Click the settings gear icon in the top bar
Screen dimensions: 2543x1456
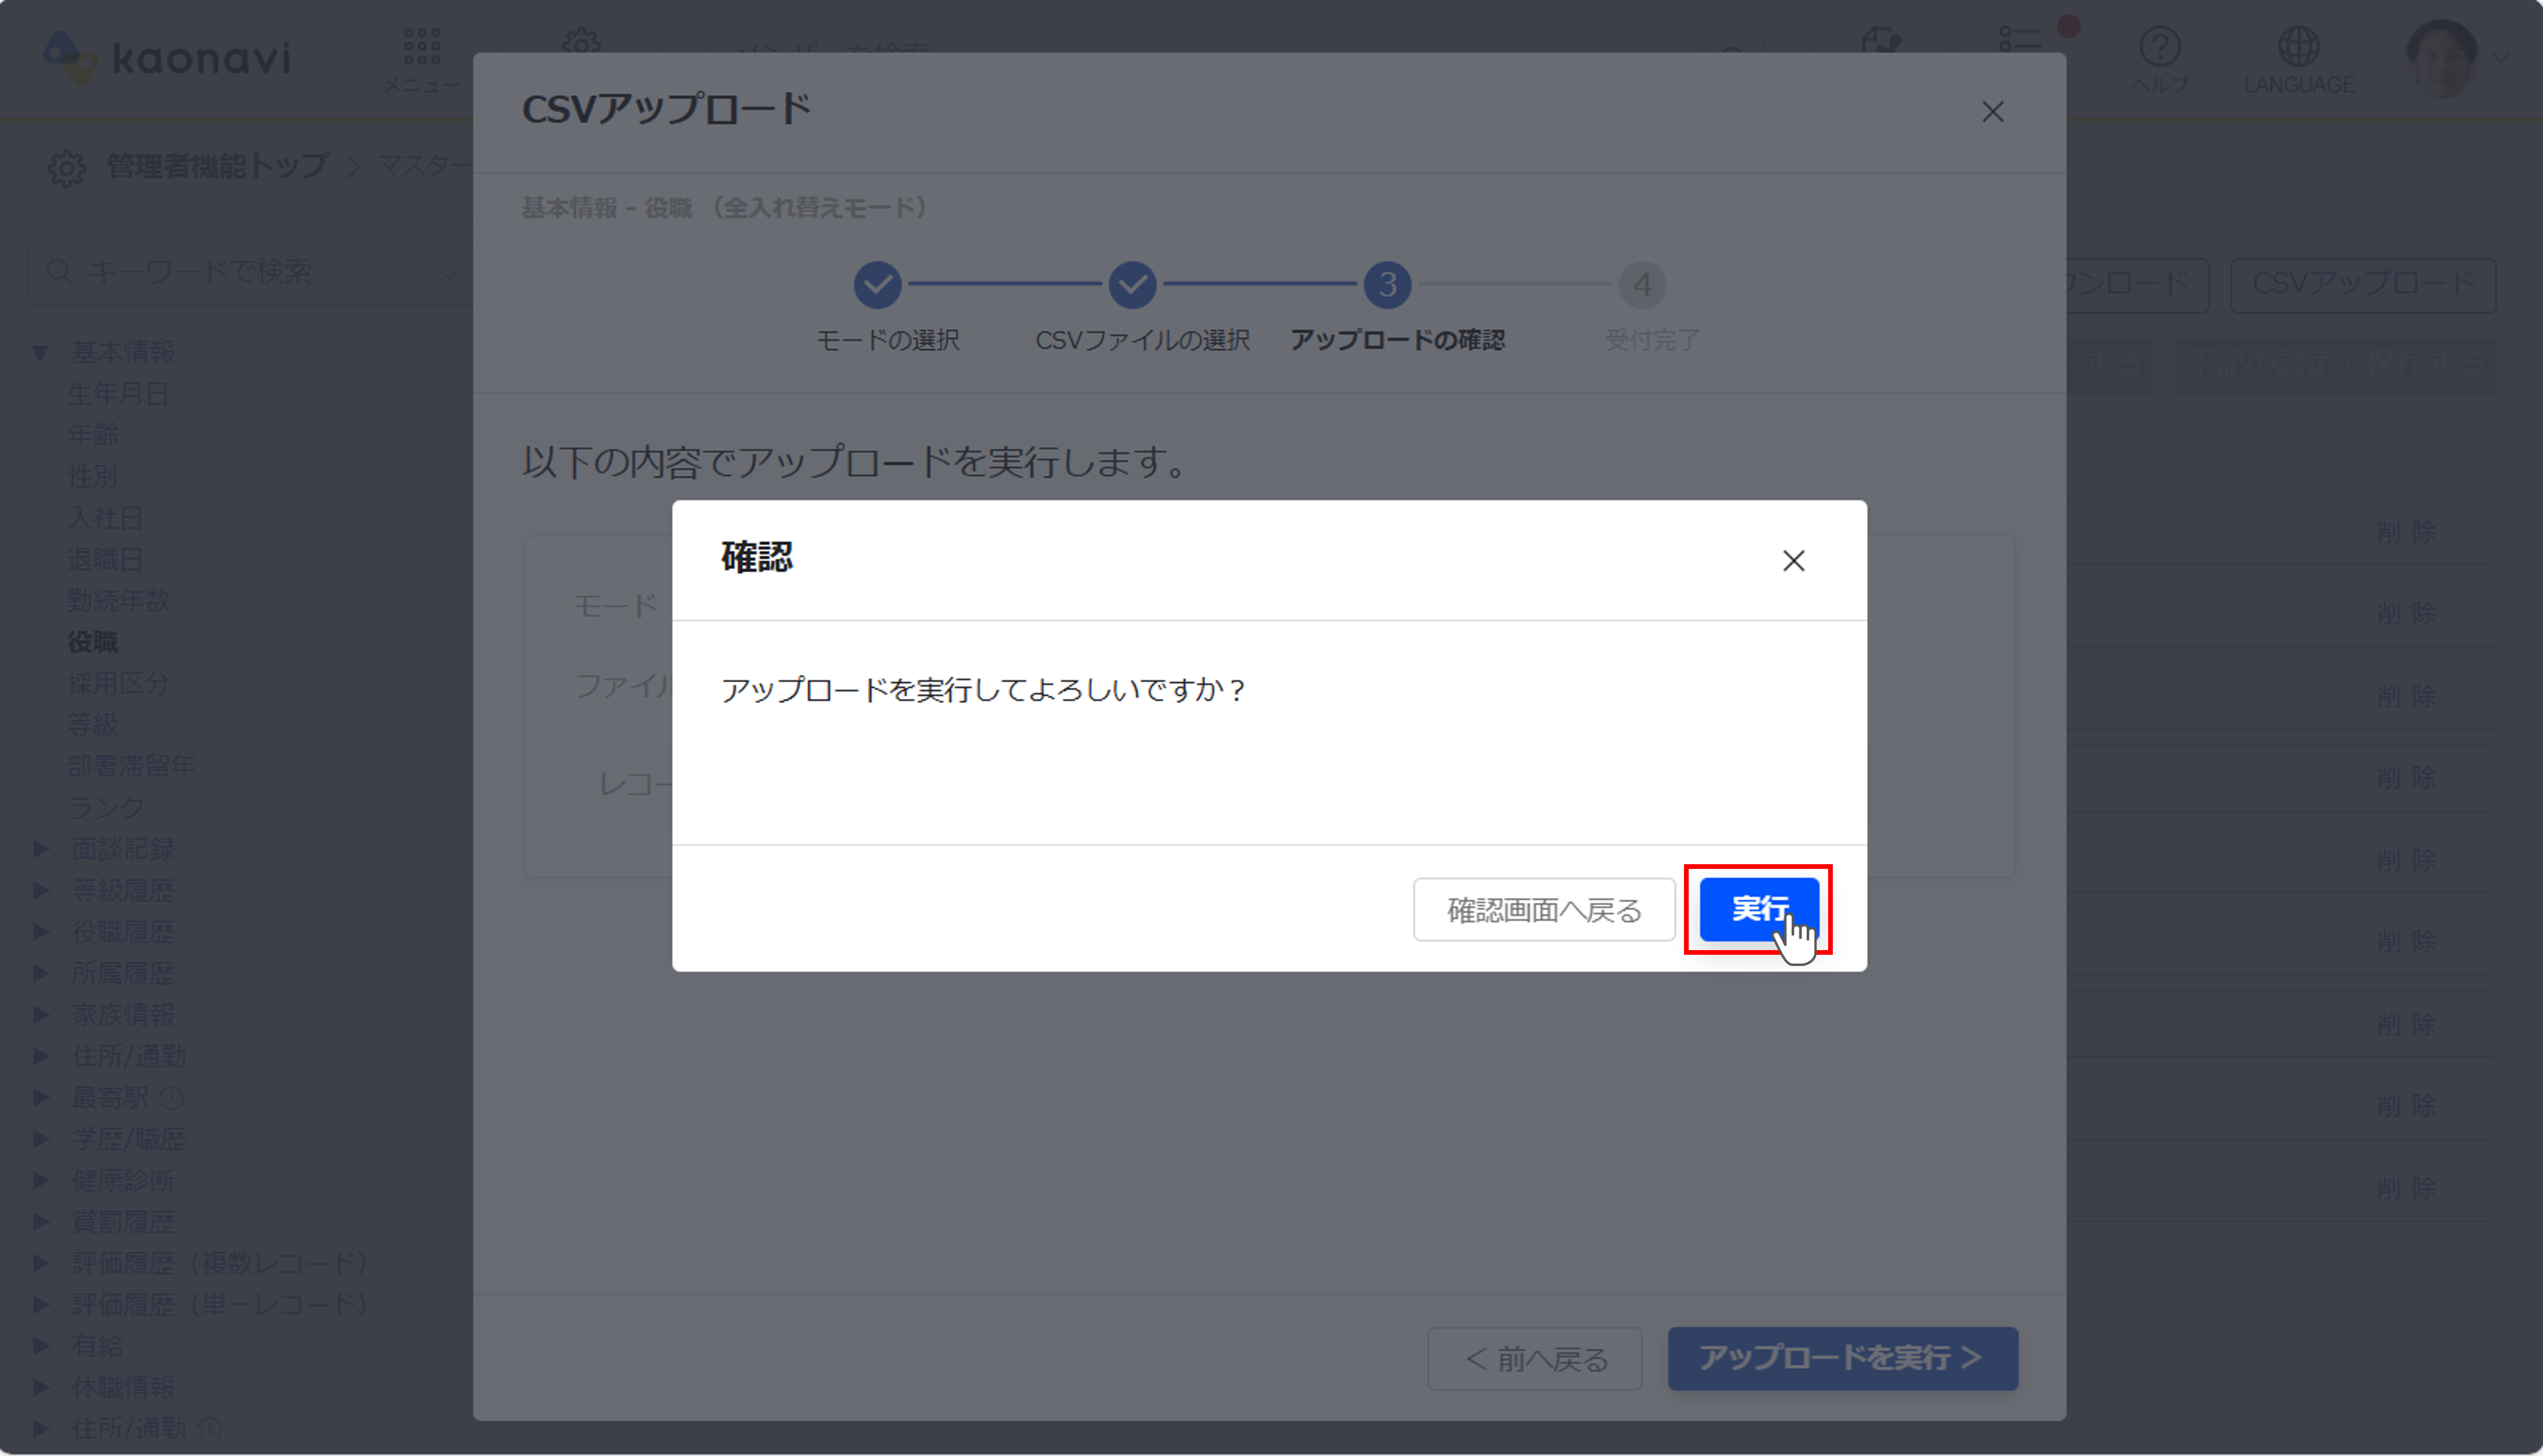click(583, 42)
